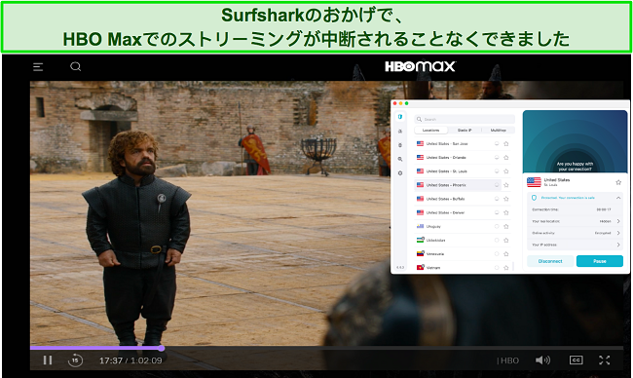Click San Jose server load indicator
This screenshot has height=378, width=633.
tap(497, 144)
